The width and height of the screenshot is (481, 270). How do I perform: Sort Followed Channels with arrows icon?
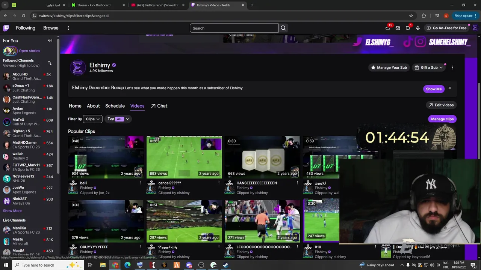(x=50, y=63)
